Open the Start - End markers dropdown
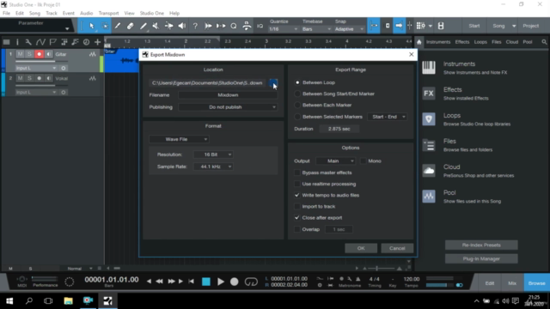Viewport: 550px width, 309px height. click(388, 117)
